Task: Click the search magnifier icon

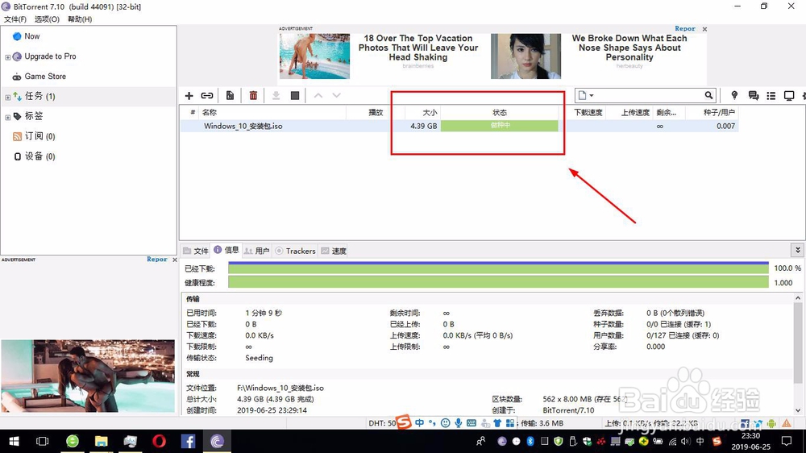Action: [x=708, y=95]
